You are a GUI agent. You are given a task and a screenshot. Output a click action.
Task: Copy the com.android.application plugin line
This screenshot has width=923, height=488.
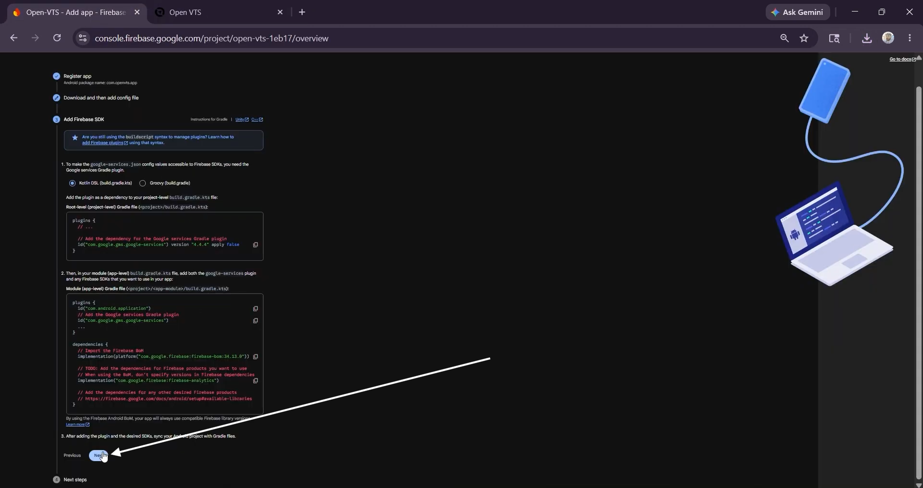pos(255,308)
